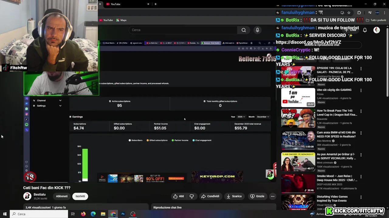Open Tutti i preferiti bookmarks folder
This screenshot has height=218, width=389.
376,20
